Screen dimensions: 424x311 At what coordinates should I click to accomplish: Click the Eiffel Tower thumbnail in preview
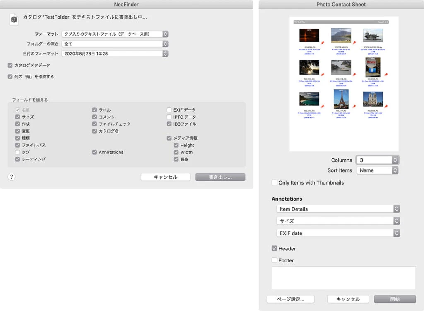(341, 99)
